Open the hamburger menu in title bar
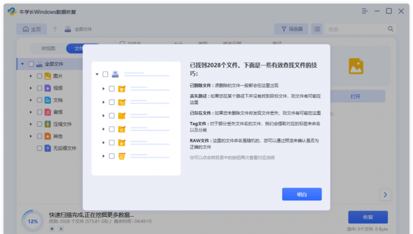The height and width of the screenshot is (234, 413). [x=365, y=11]
